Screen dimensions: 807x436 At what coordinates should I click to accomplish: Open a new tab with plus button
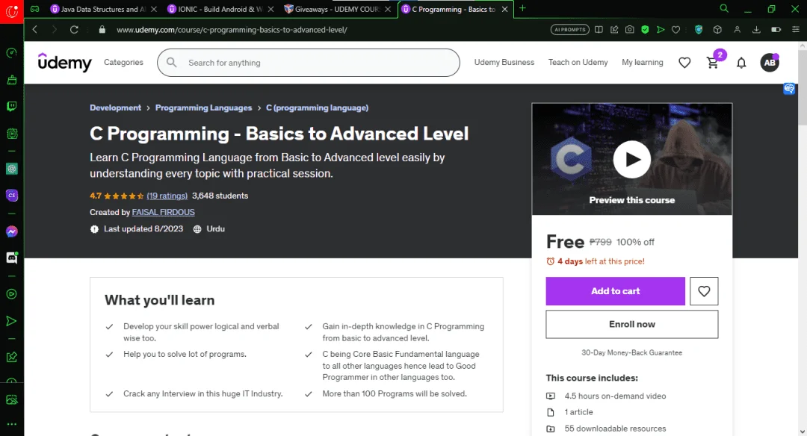click(522, 8)
